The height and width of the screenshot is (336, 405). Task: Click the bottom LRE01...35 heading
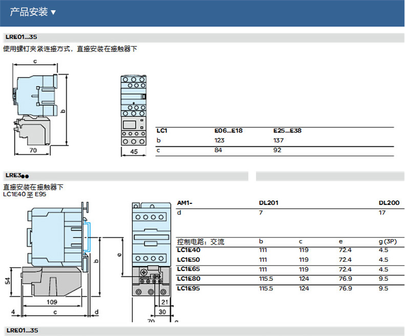22,330
